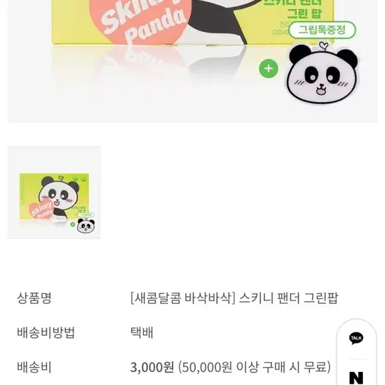Viewport: 385px width, 385px height.
Task: Tap the main product box image
Action: pyautogui.click(x=193, y=23)
